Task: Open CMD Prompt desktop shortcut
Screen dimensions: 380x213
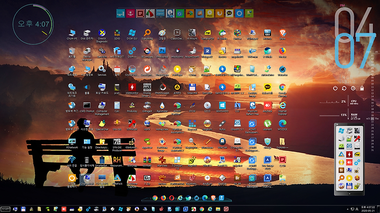Action: coord(87,107)
